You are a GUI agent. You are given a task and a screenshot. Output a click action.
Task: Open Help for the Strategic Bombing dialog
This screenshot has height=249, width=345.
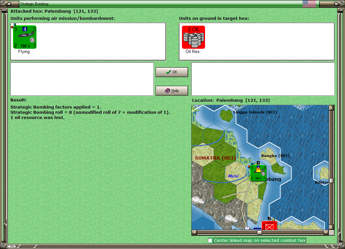point(172,91)
